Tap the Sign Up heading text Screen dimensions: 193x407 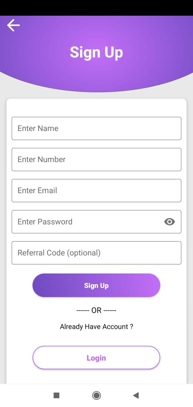96,53
